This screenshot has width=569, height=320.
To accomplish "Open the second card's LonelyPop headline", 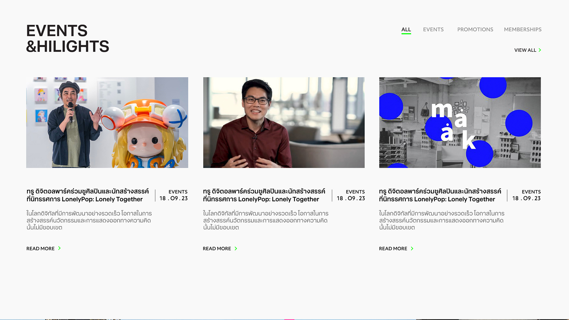I will 264,195.
